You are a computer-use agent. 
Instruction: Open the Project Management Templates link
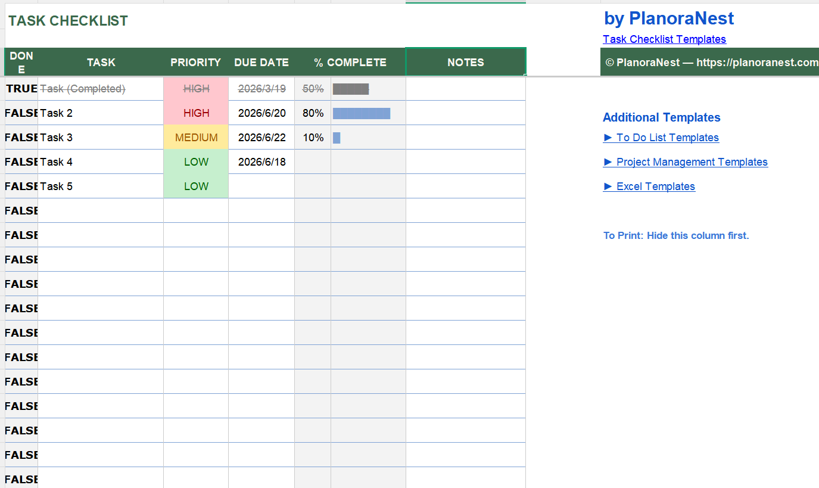(x=686, y=162)
